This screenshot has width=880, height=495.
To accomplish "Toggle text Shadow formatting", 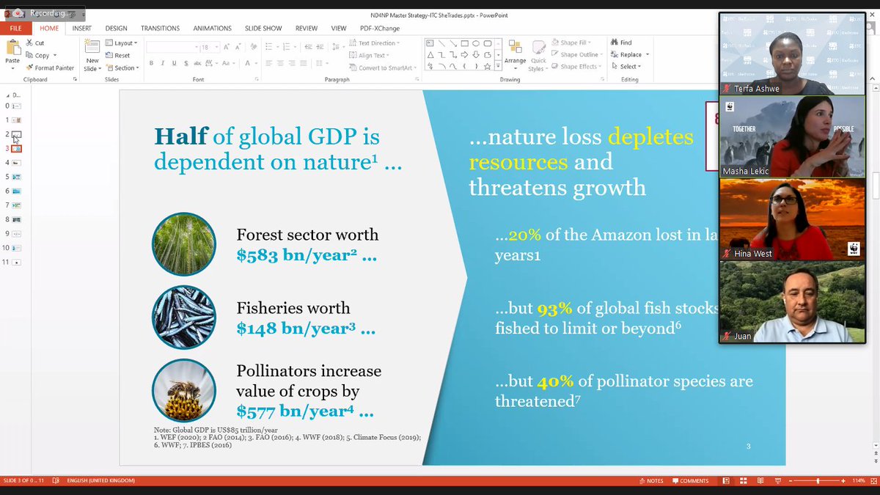I will (x=186, y=63).
